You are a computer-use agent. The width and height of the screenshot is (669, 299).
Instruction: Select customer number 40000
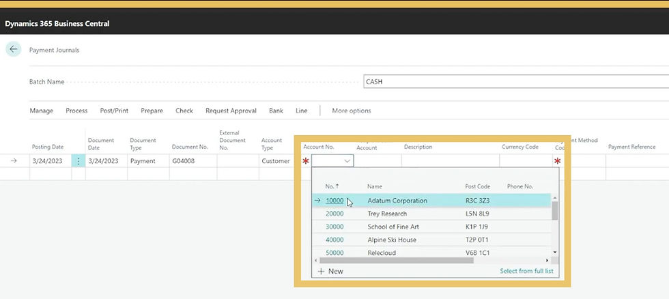(334, 240)
